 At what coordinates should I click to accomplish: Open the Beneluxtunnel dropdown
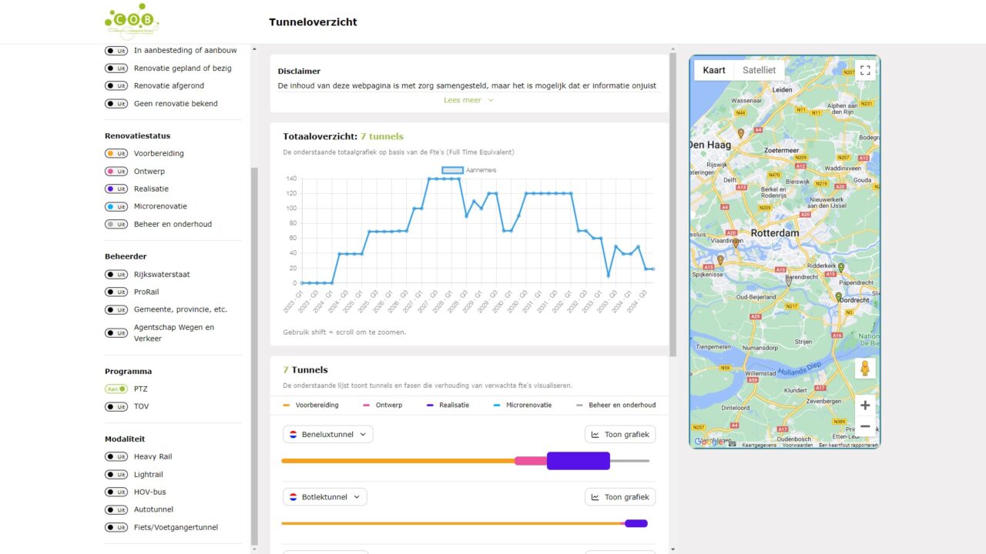point(328,435)
